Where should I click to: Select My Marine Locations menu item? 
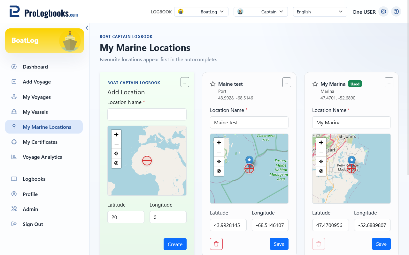[44, 127]
